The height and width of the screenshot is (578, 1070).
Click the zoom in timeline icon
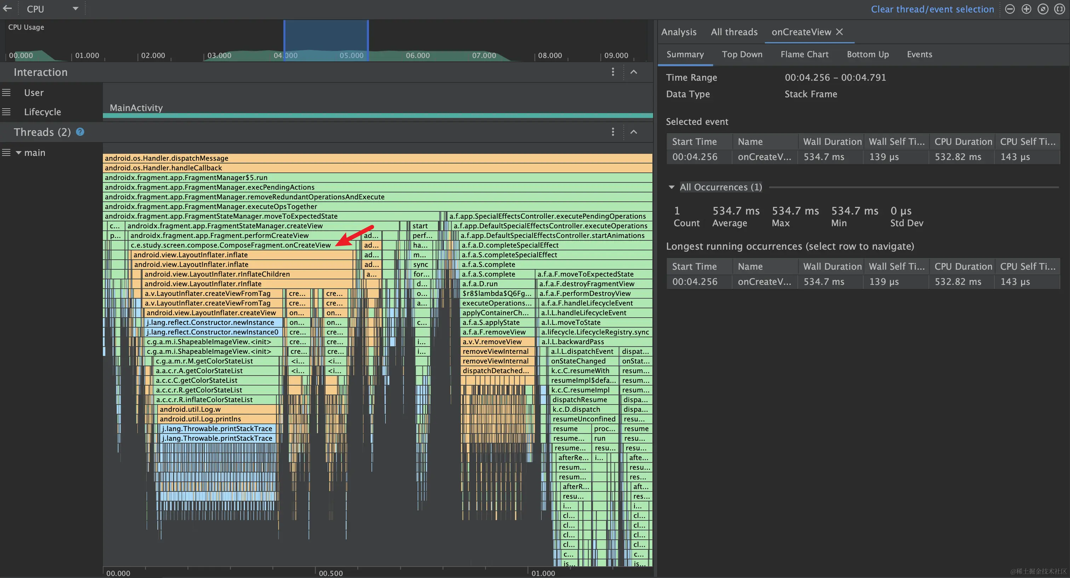[x=1026, y=9]
